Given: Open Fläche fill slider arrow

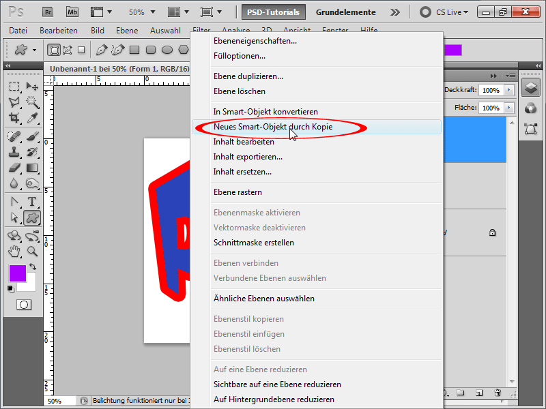Looking at the screenshot, I should click(x=508, y=108).
